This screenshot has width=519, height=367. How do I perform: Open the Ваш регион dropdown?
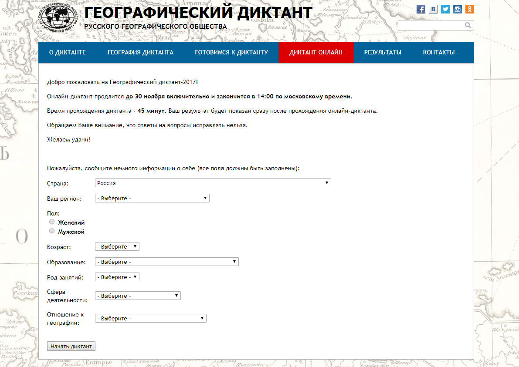[x=152, y=198]
